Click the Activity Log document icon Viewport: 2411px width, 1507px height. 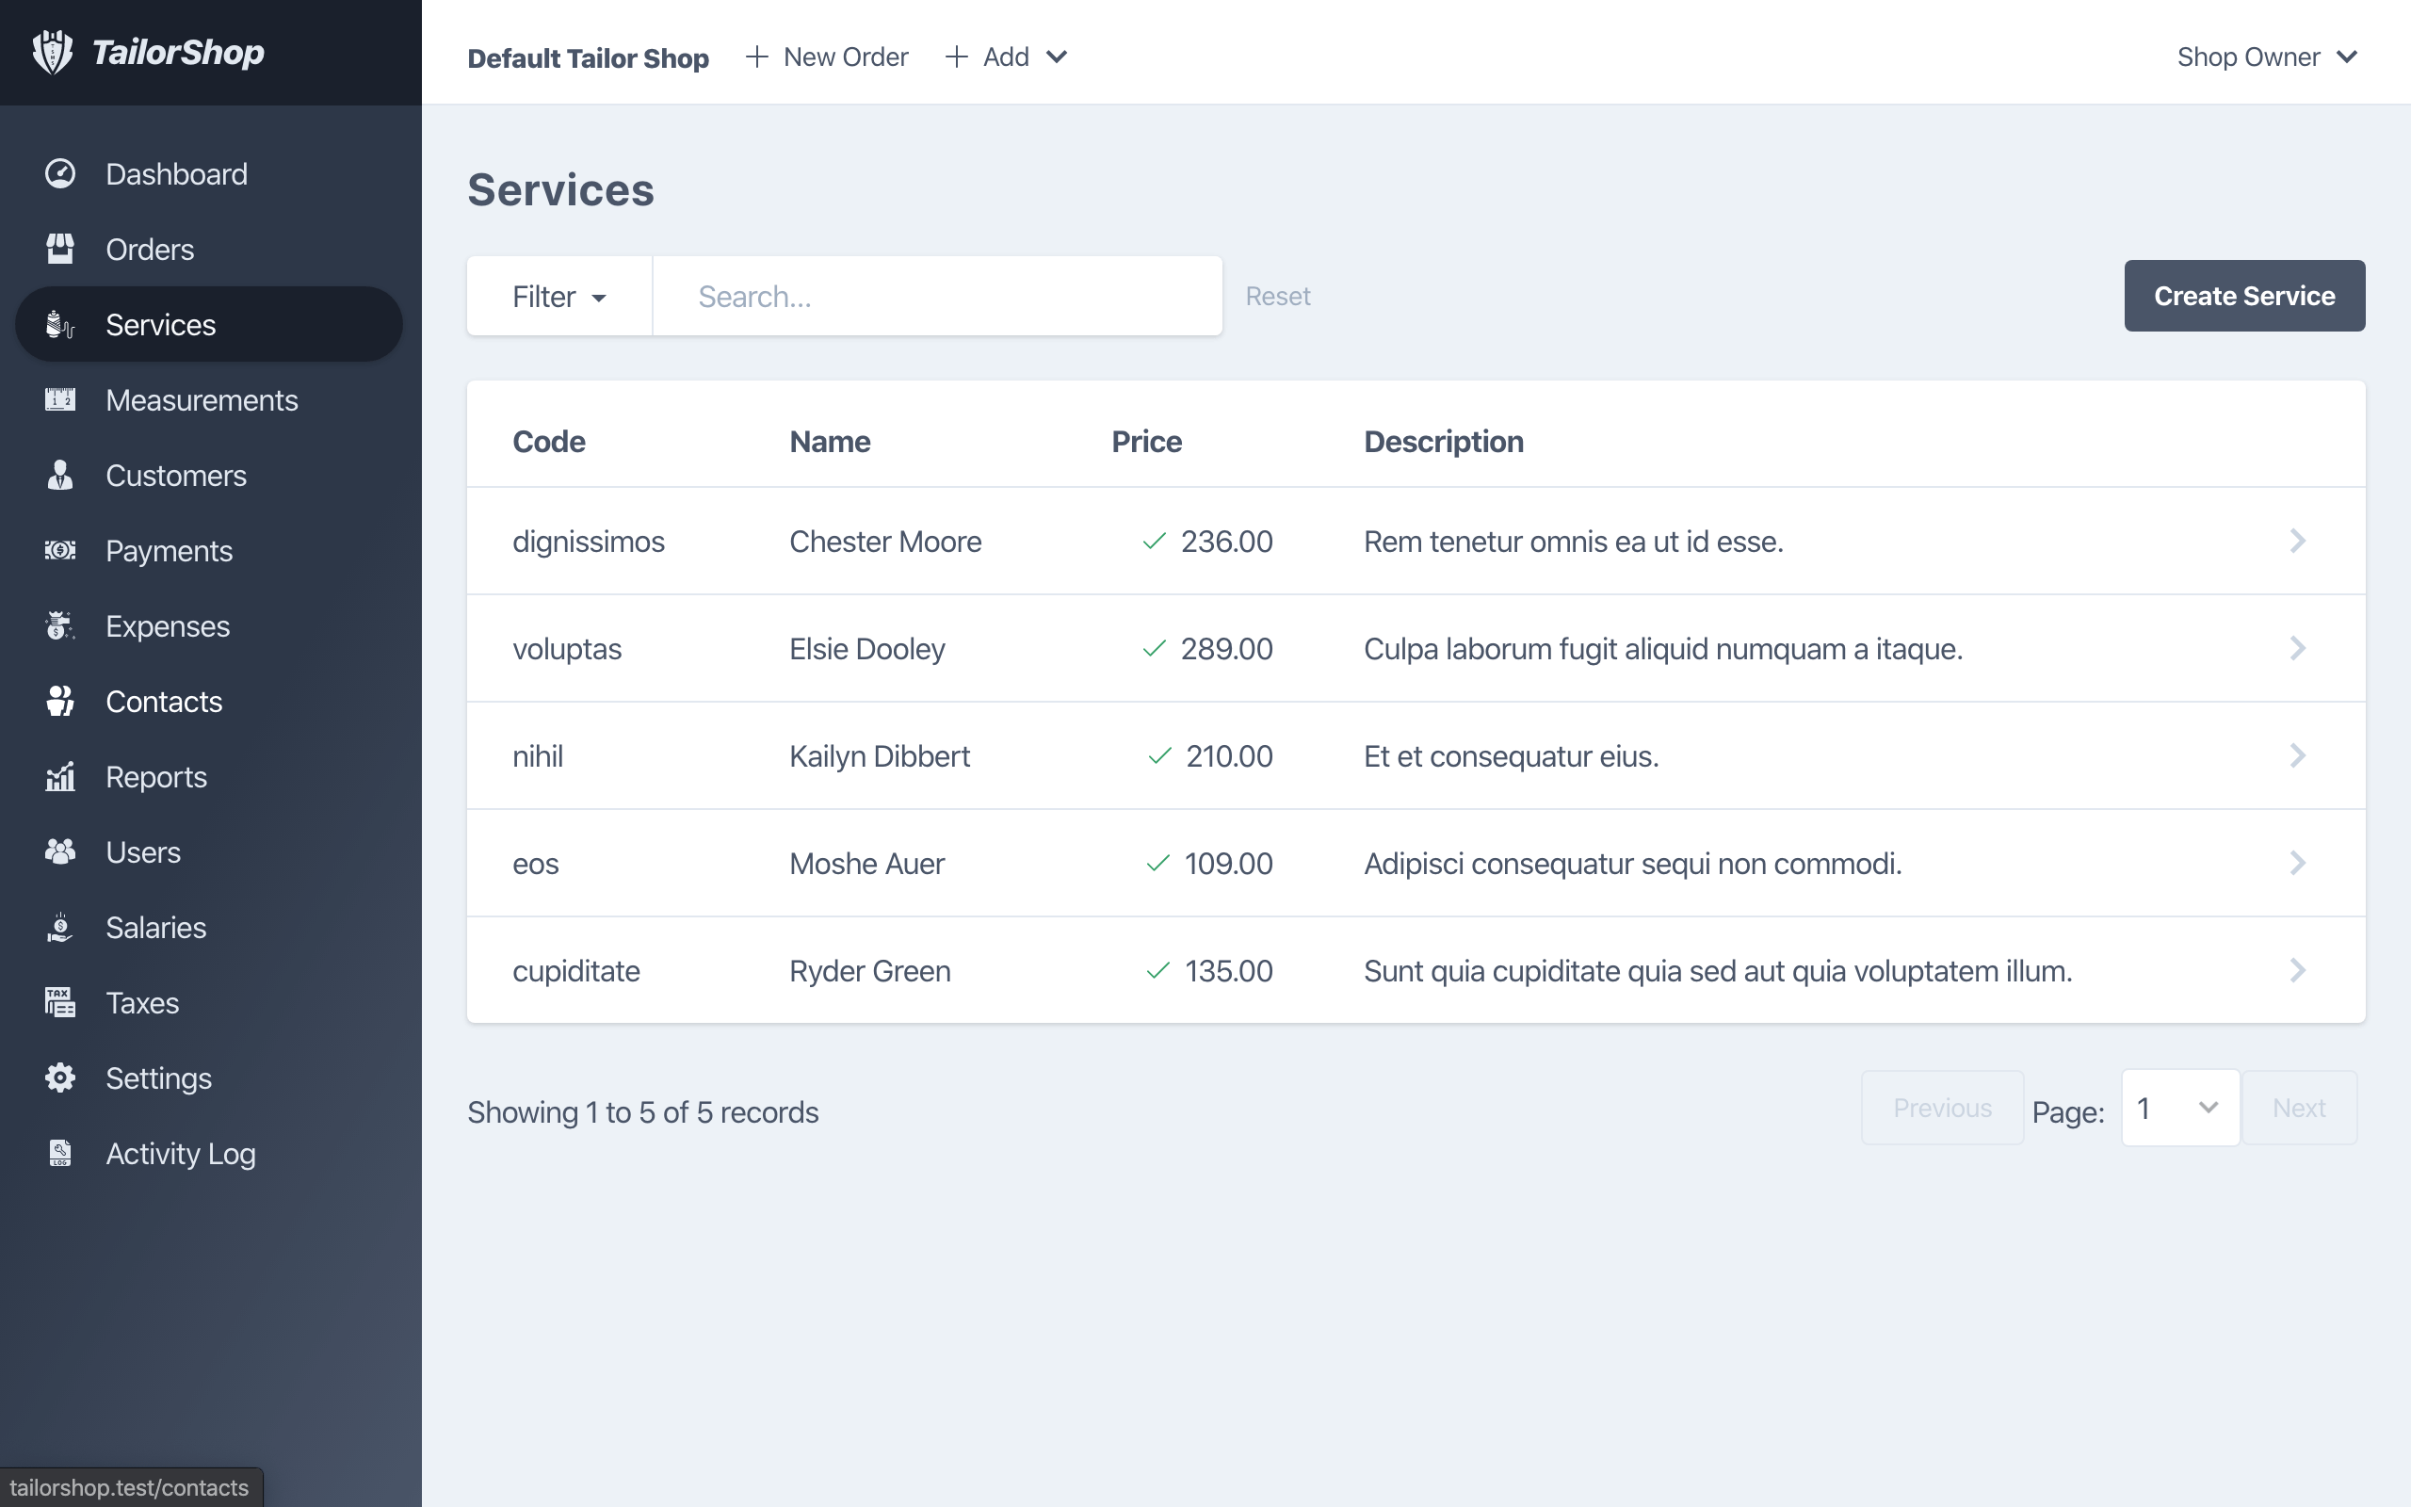point(59,1153)
